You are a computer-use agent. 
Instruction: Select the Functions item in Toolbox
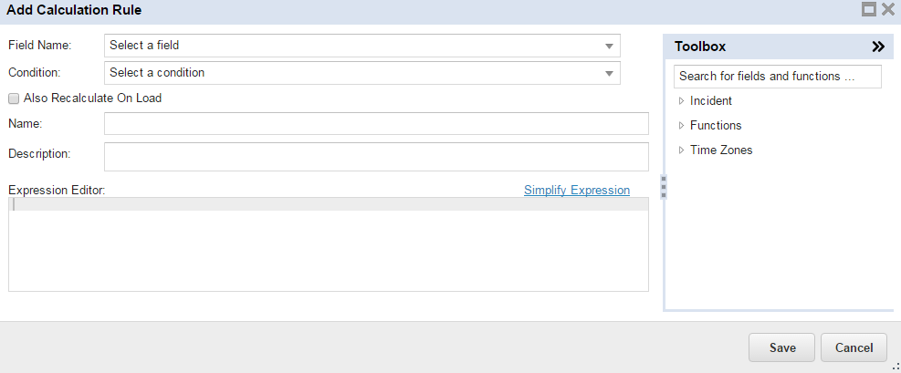(716, 126)
